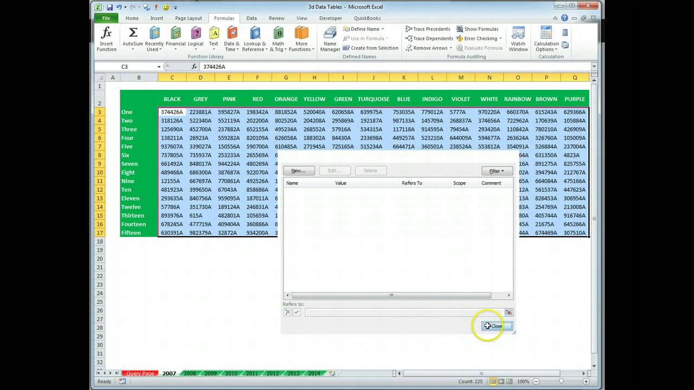Click the formula bar showing 374426A
Image resolution: width=694 pixels, height=390 pixels.
coord(395,67)
